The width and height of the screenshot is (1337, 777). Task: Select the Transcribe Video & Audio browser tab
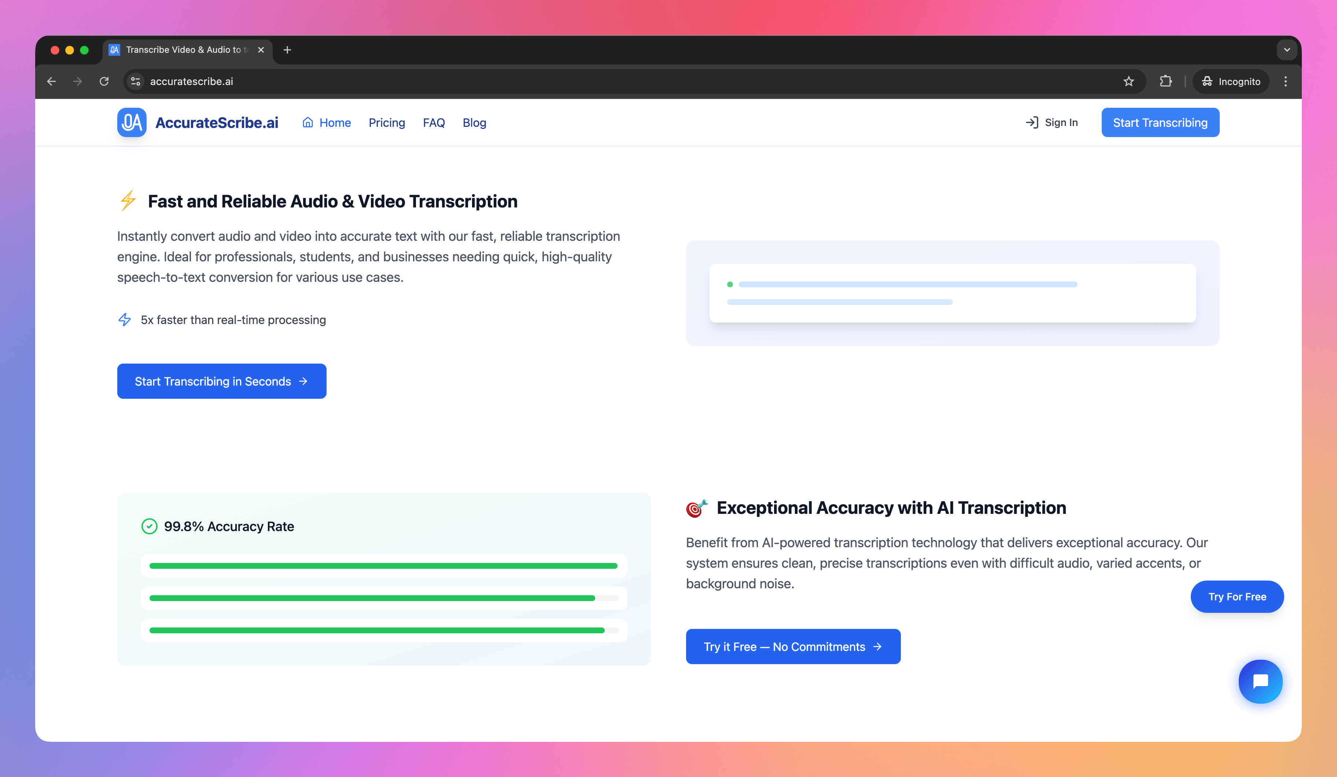187,50
